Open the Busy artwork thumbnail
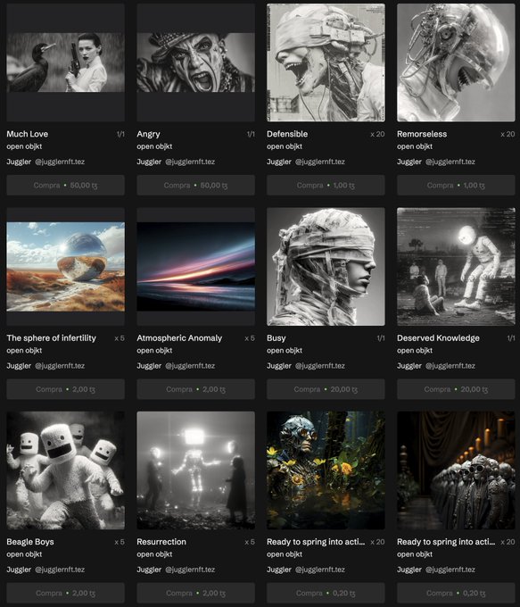Image resolution: width=520 pixels, height=607 pixels. pyautogui.click(x=326, y=266)
